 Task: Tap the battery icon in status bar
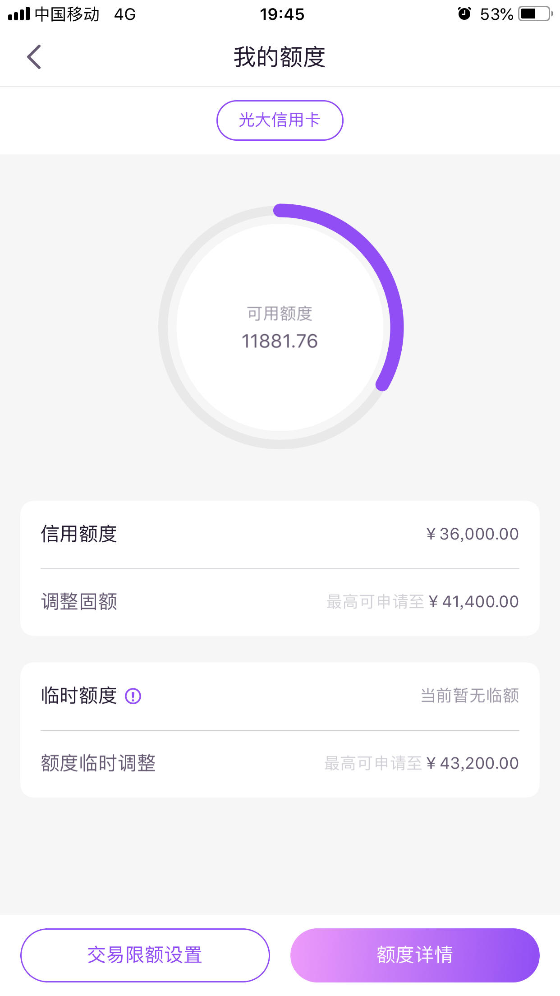tap(536, 14)
